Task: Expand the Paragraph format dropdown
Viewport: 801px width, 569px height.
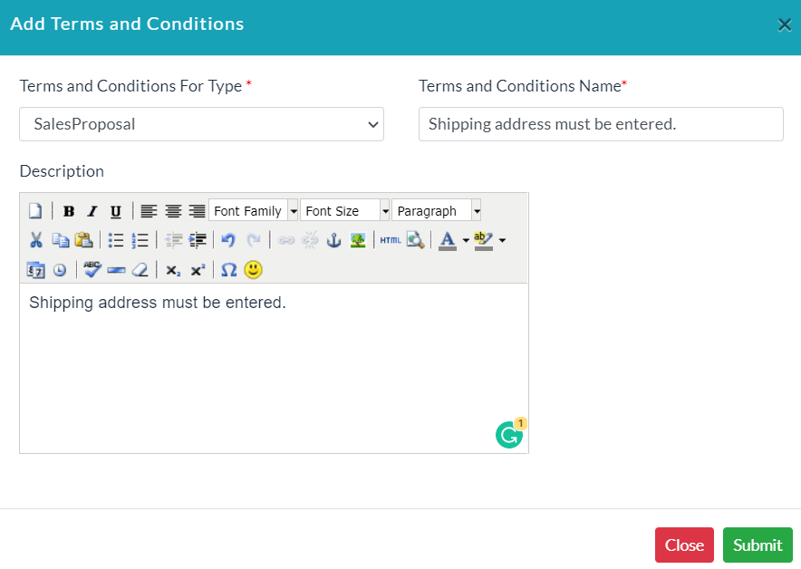Action: [437, 210]
